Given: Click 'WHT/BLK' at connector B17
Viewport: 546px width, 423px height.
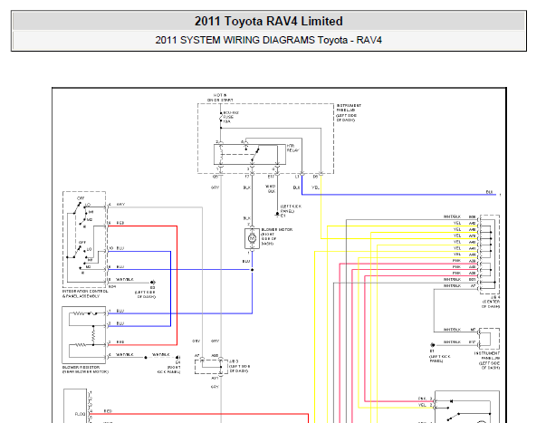Looking at the screenshot, I should [x=452, y=342].
